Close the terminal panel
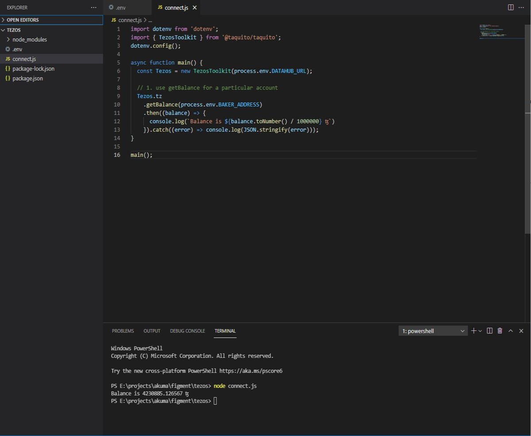531x436 pixels. tap(521, 330)
